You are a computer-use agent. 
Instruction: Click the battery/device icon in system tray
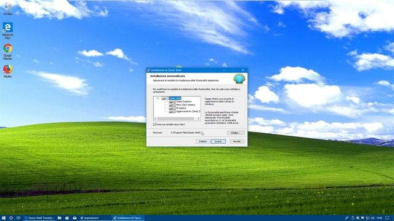point(353,218)
